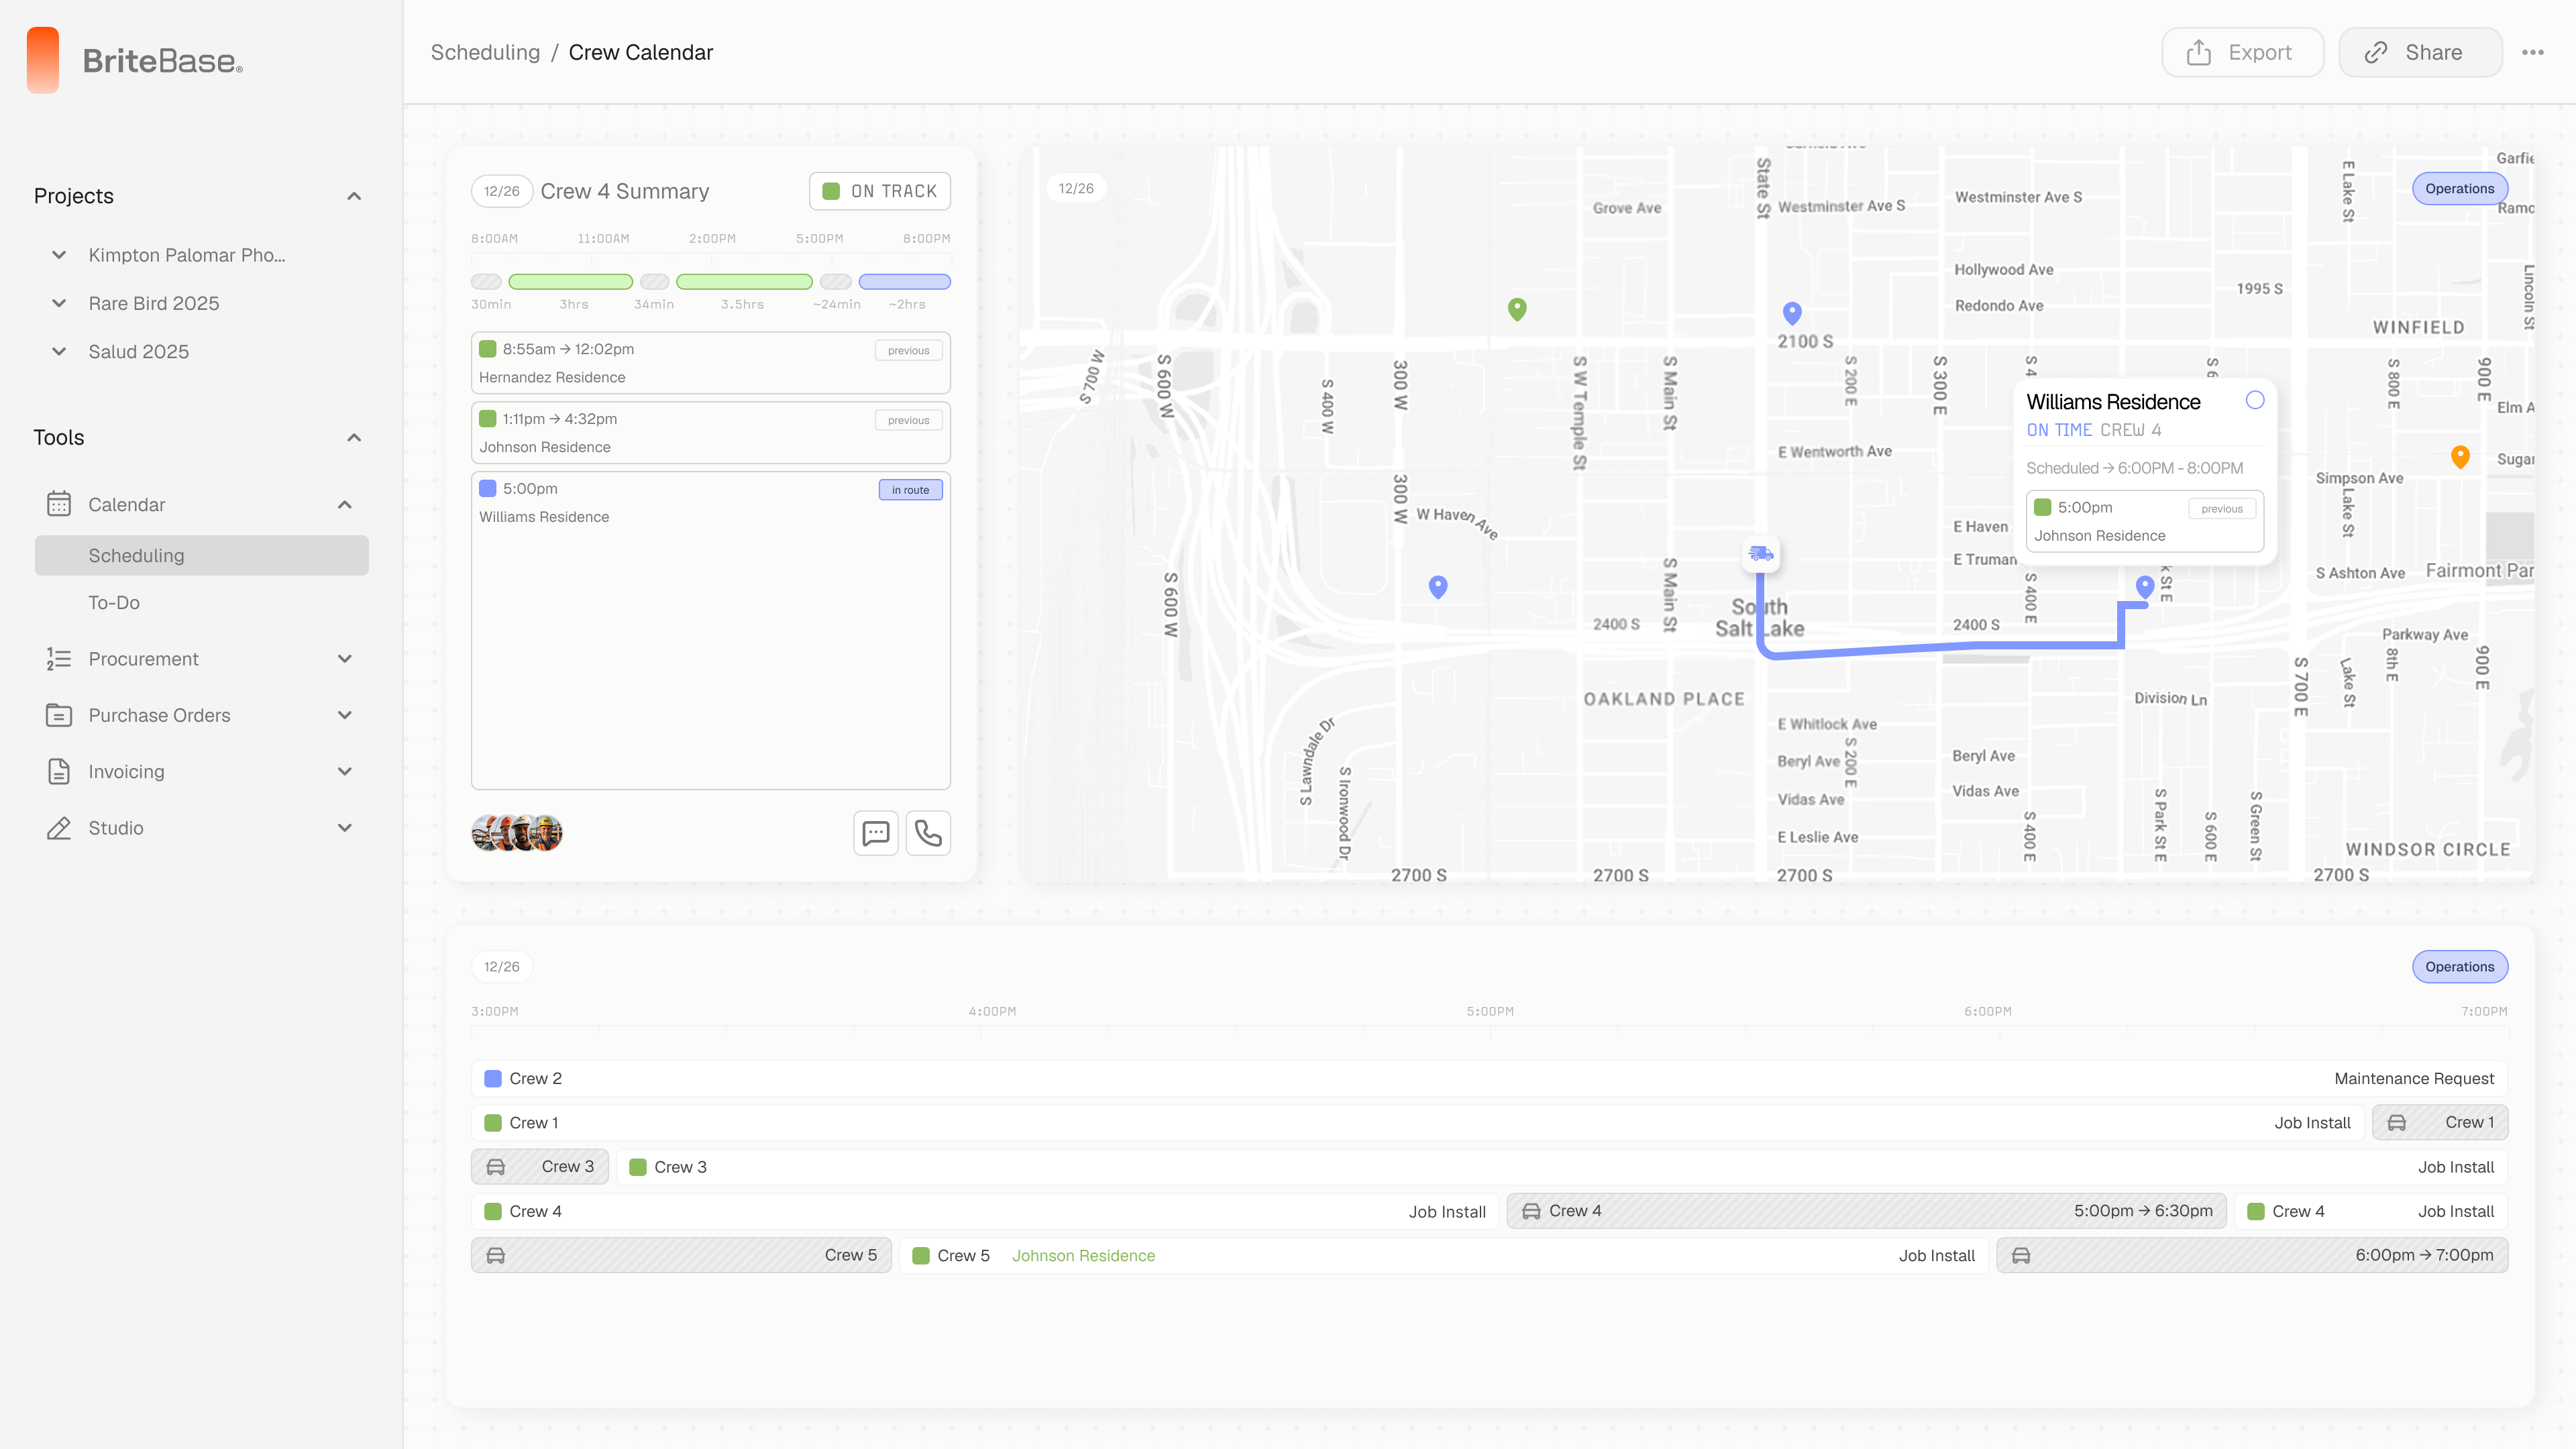This screenshot has height=1449, width=2576.
Task: Collapse the Projects section
Action: point(354,196)
